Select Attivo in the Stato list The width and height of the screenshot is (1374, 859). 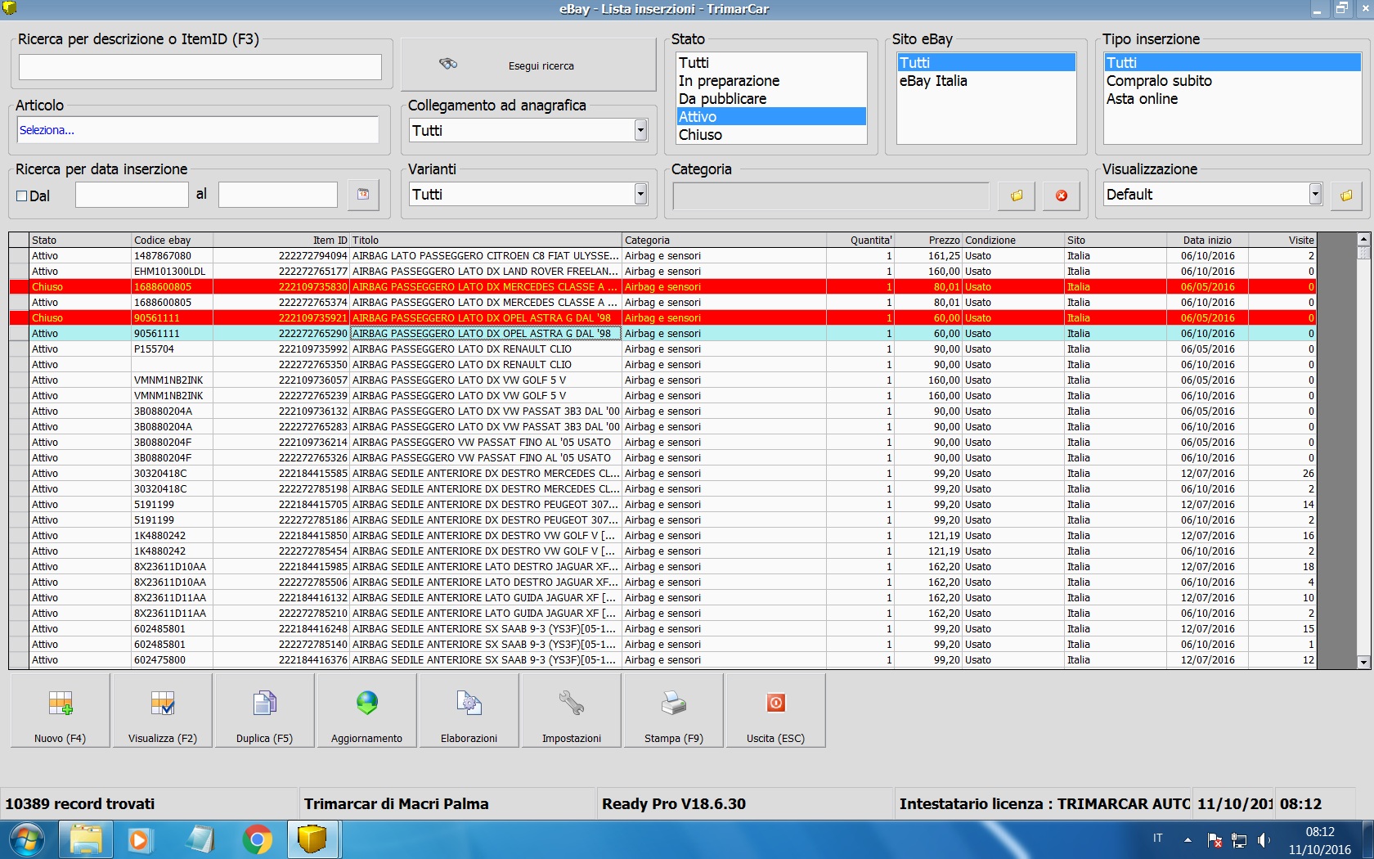[x=771, y=117]
